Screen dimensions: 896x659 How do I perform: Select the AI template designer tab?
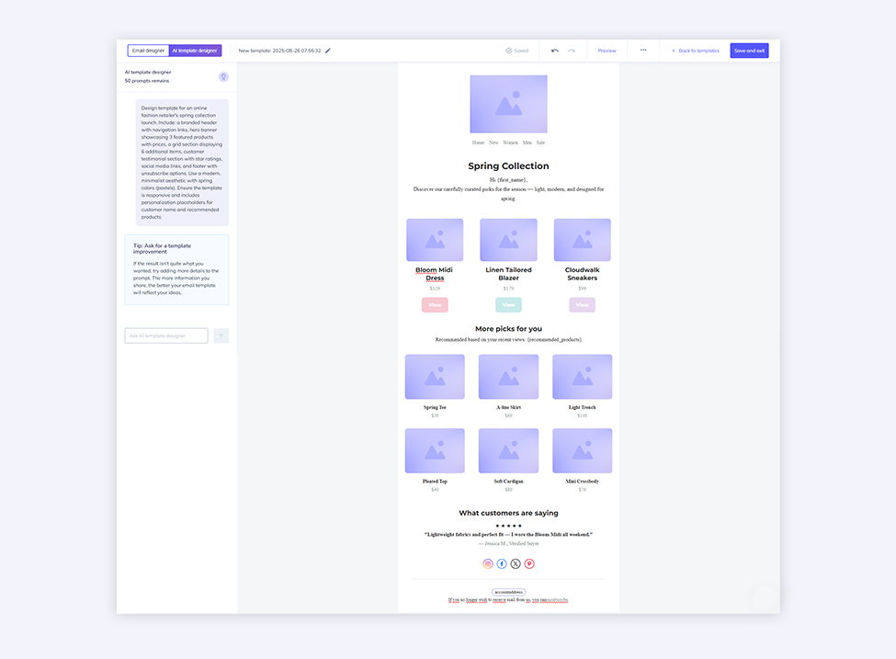point(195,51)
